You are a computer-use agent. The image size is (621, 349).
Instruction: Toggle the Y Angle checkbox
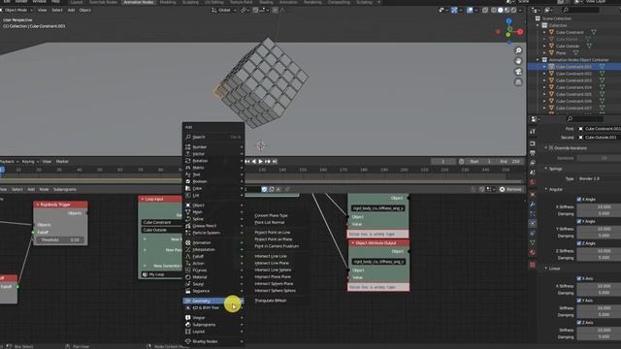579,222
